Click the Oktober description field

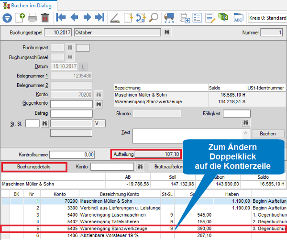tap(117, 33)
